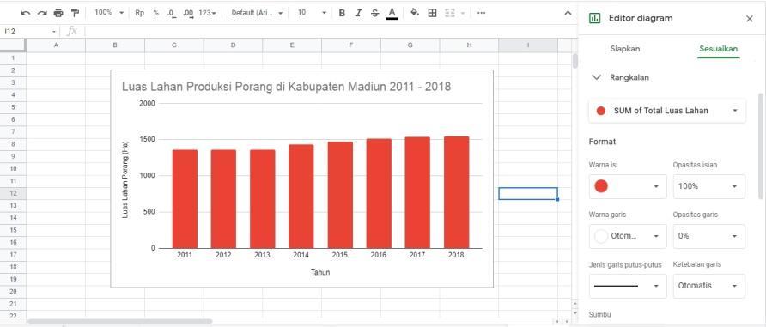Switch to the Sesuaikan tab
The height and width of the screenshot is (327, 766).
(x=718, y=49)
